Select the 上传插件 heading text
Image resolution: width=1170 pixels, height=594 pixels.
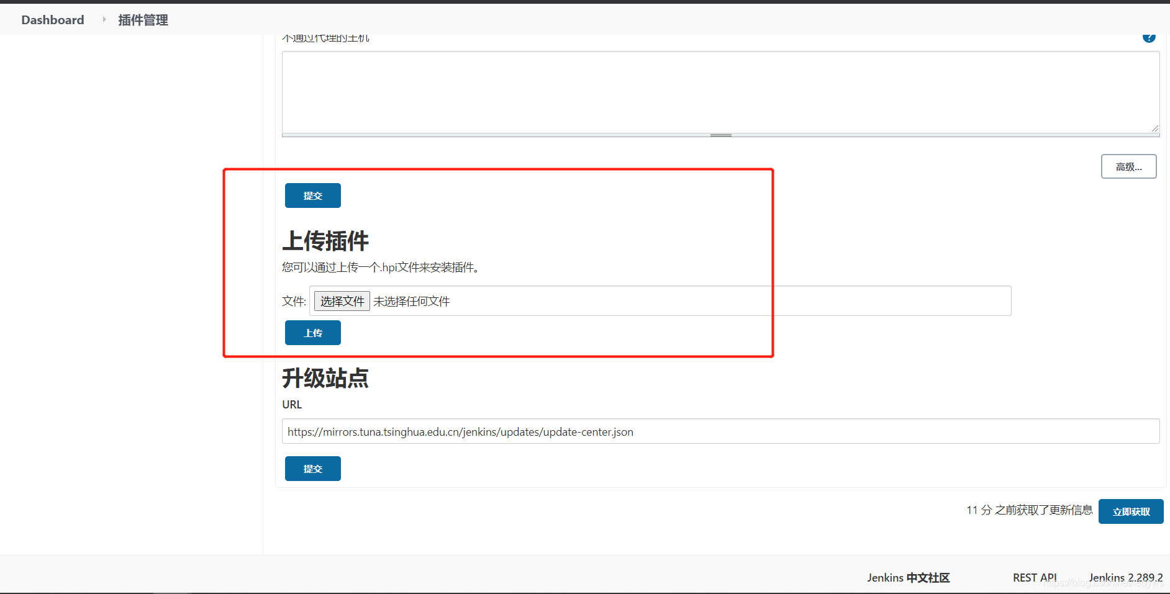(x=325, y=241)
